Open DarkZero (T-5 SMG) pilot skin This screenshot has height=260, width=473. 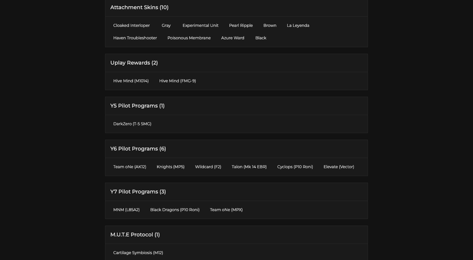pyautogui.click(x=132, y=124)
